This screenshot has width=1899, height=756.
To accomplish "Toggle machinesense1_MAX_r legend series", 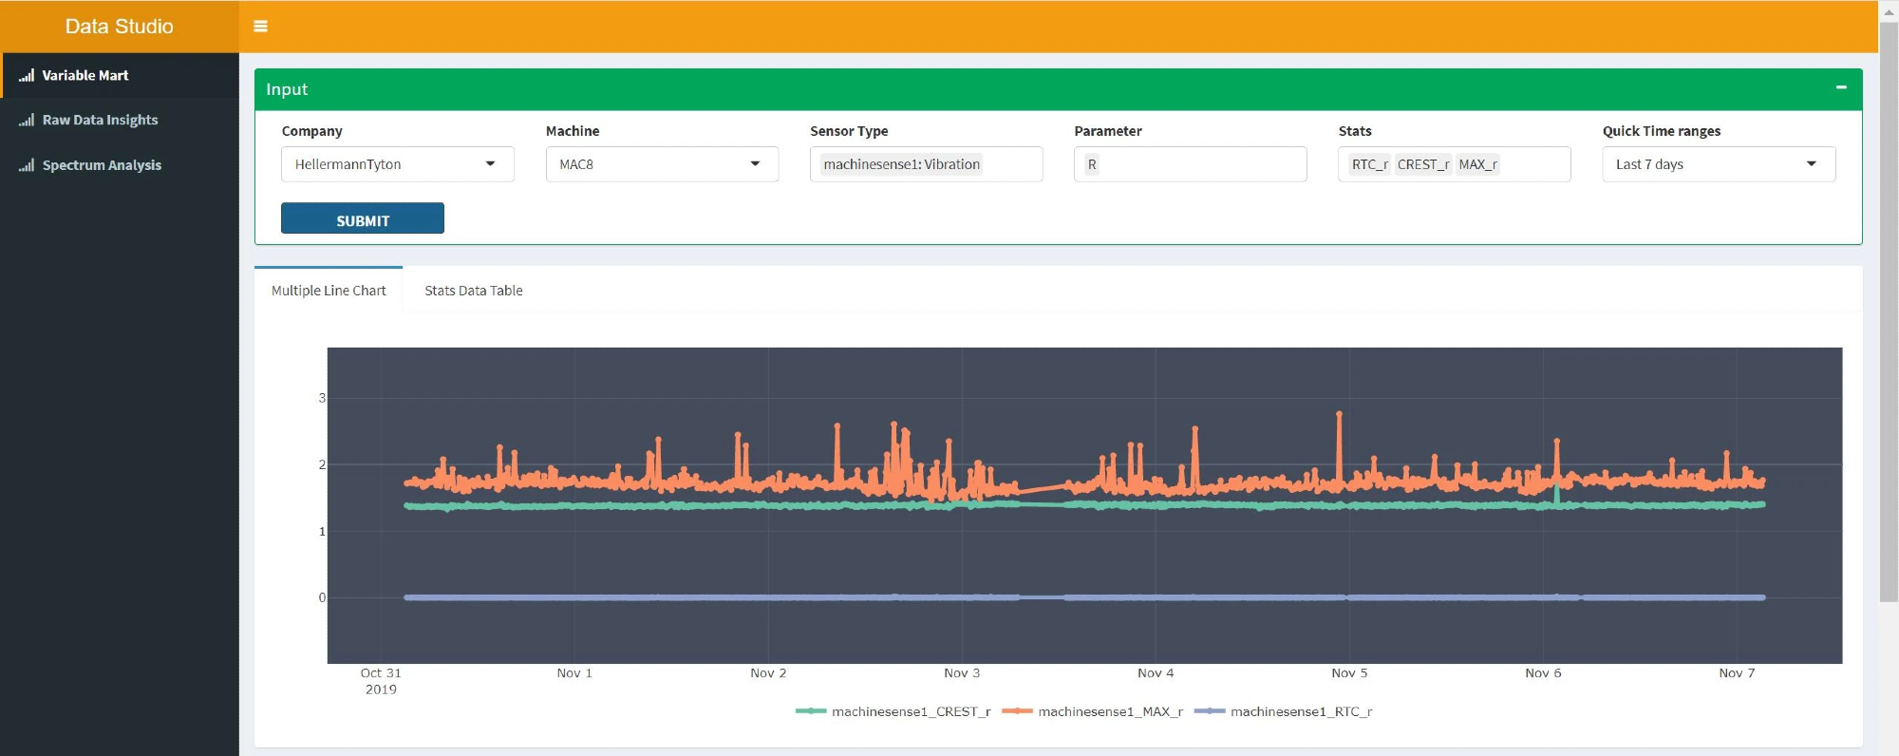I will (x=1093, y=711).
